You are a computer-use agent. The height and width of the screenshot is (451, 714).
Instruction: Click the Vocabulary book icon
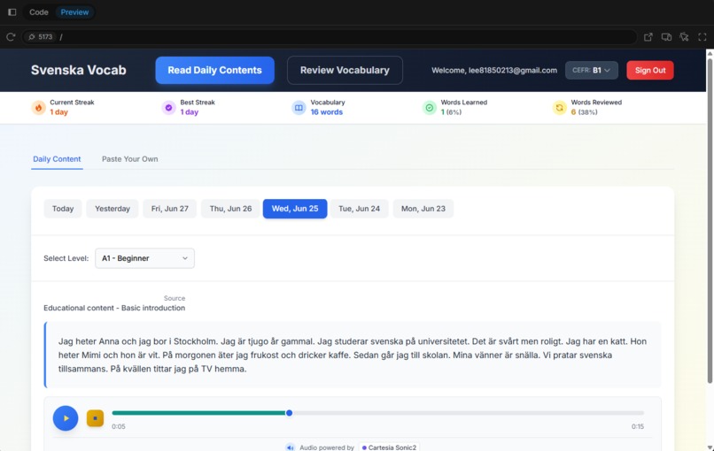299,108
